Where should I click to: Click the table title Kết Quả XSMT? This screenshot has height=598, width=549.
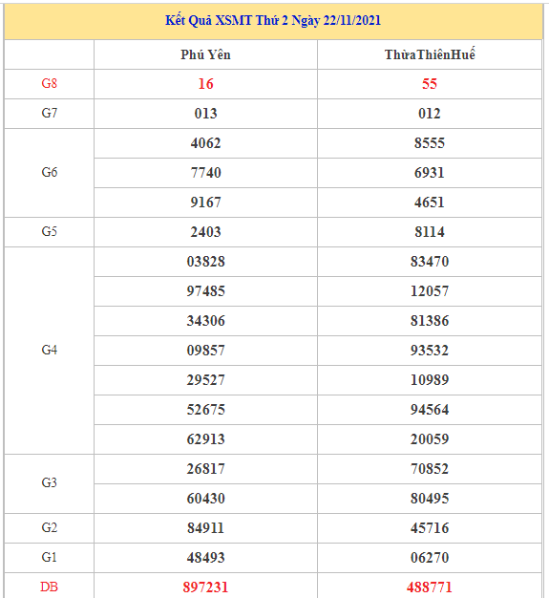point(273,21)
